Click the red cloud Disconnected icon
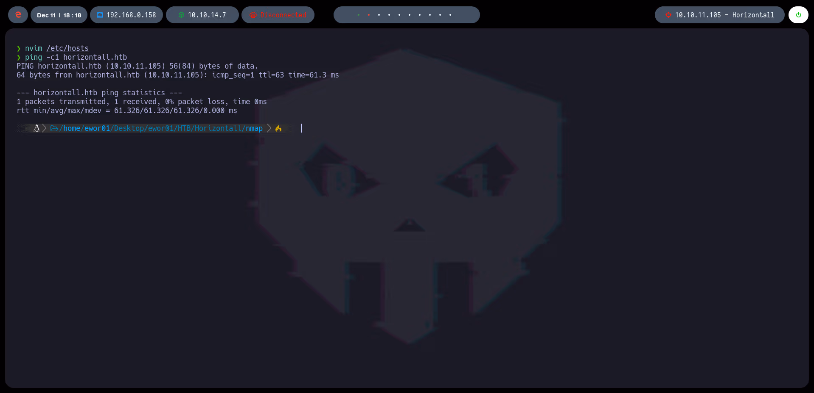Screen dimensions: 814x393 [x=253, y=15]
